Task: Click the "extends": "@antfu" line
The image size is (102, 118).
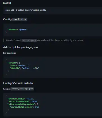Action: click(x=18, y=30)
